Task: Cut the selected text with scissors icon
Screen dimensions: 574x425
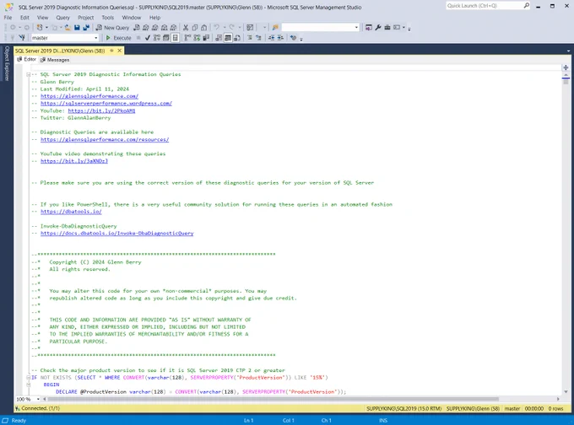Action: pos(186,28)
